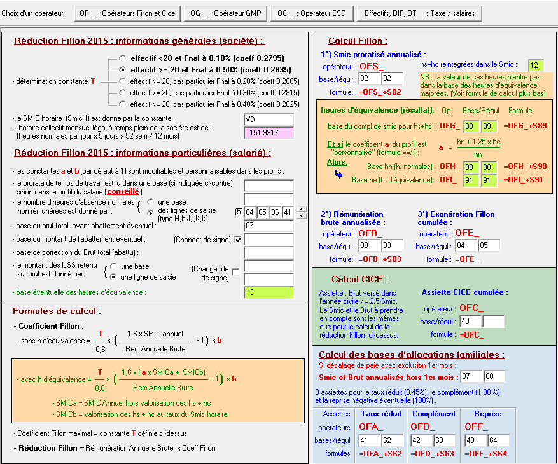Screen dimensions: 558x464
Task: Click field below prorata field for absence base
Action: (269, 199)
